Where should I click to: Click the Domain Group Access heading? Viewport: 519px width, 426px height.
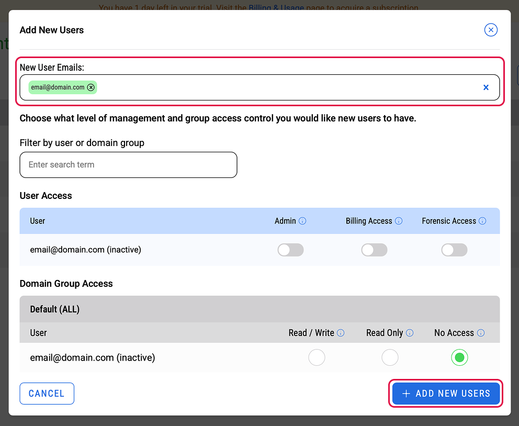pyautogui.click(x=66, y=284)
